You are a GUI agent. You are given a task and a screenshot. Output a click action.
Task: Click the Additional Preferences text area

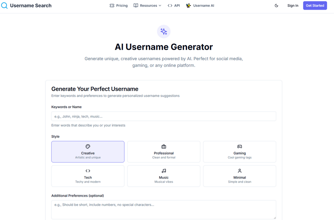pyautogui.click(x=164, y=209)
